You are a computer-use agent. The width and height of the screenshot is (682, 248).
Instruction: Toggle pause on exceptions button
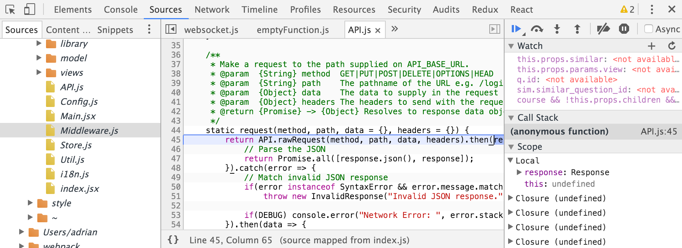tap(624, 29)
